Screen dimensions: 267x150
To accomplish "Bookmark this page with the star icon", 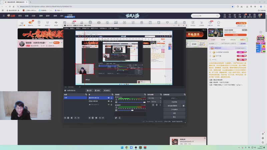I will coord(232,6).
